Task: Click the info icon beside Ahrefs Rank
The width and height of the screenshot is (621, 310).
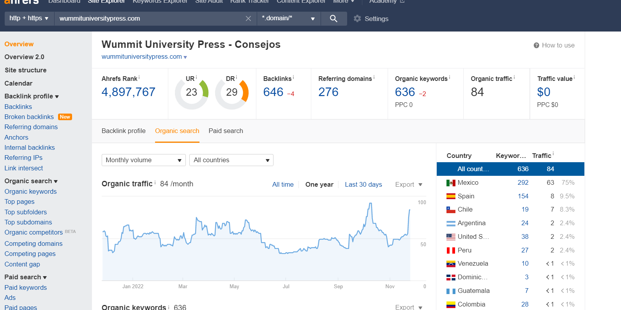Action: pyautogui.click(x=139, y=77)
